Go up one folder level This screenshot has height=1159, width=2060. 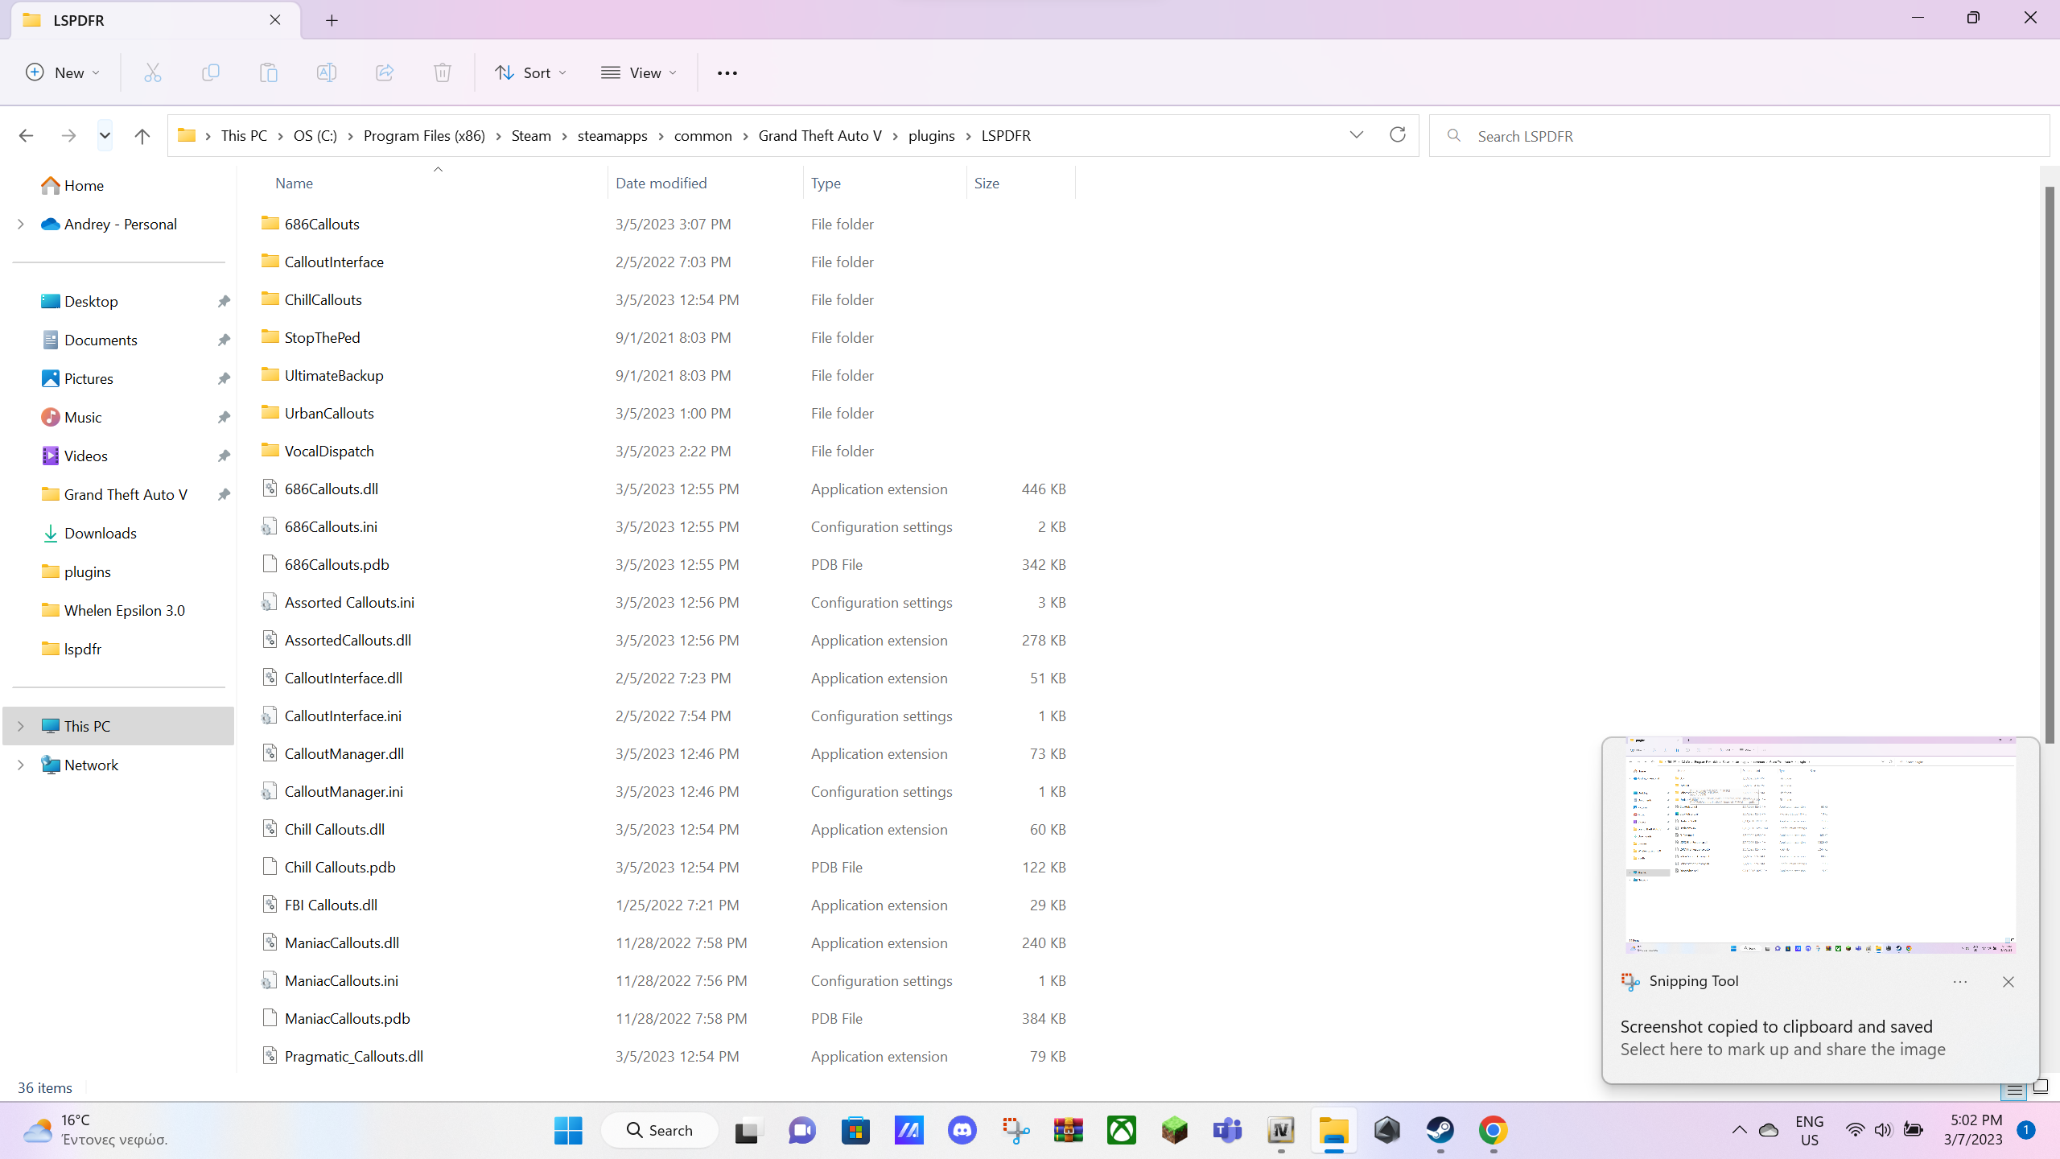click(142, 136)
